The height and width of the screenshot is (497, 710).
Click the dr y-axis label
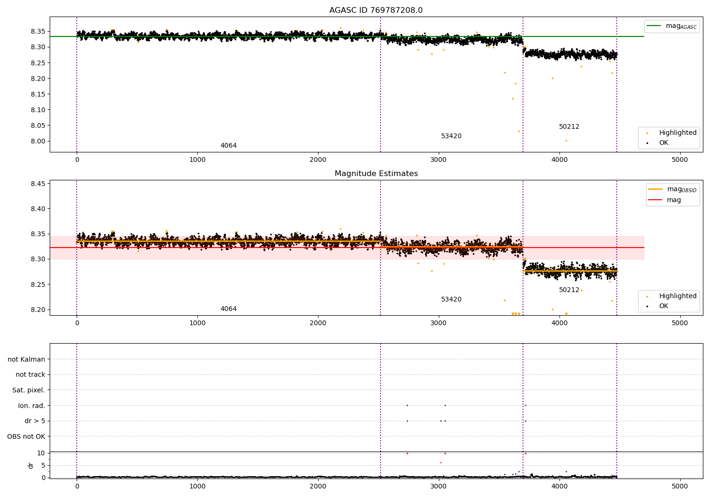(31, 465)
